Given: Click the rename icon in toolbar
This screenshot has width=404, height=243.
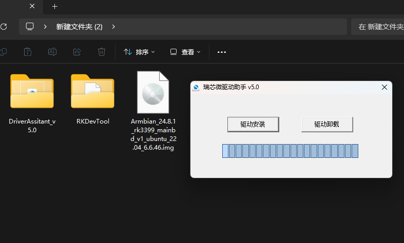Looking at the screenshot, I should point(52,52).
